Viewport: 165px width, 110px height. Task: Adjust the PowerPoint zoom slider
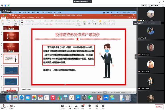click(120, 93)
